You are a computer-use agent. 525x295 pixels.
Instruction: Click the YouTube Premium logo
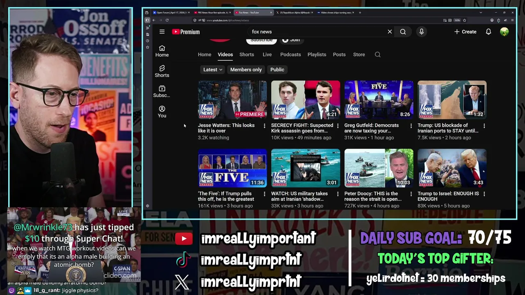coord(186,32)
